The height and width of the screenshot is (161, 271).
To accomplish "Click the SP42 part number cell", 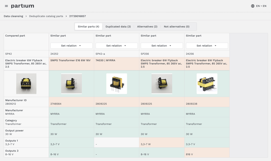I will pos(26,54).
